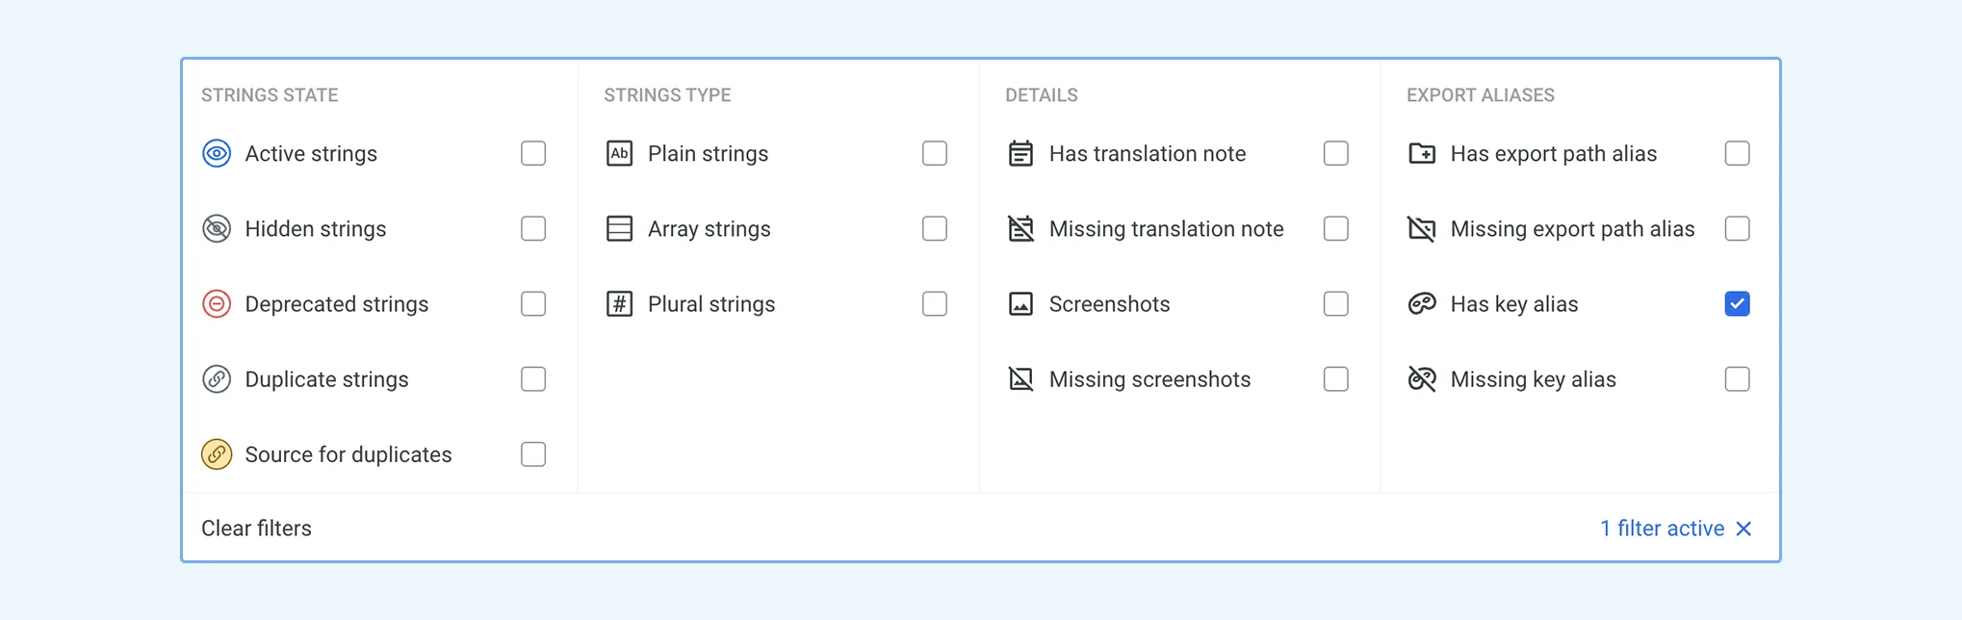The image size is (1962, 620).
Task: Click the Has translation note icon
Action: pyautogui.click(x=1020, y=153)
